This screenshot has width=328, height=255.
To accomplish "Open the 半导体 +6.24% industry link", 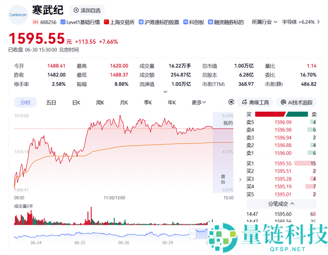I will (x=298, y=22).
